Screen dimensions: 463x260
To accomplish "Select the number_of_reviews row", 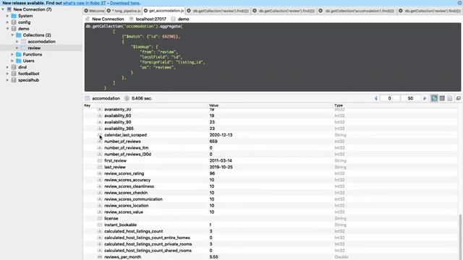I will [271, 142].
